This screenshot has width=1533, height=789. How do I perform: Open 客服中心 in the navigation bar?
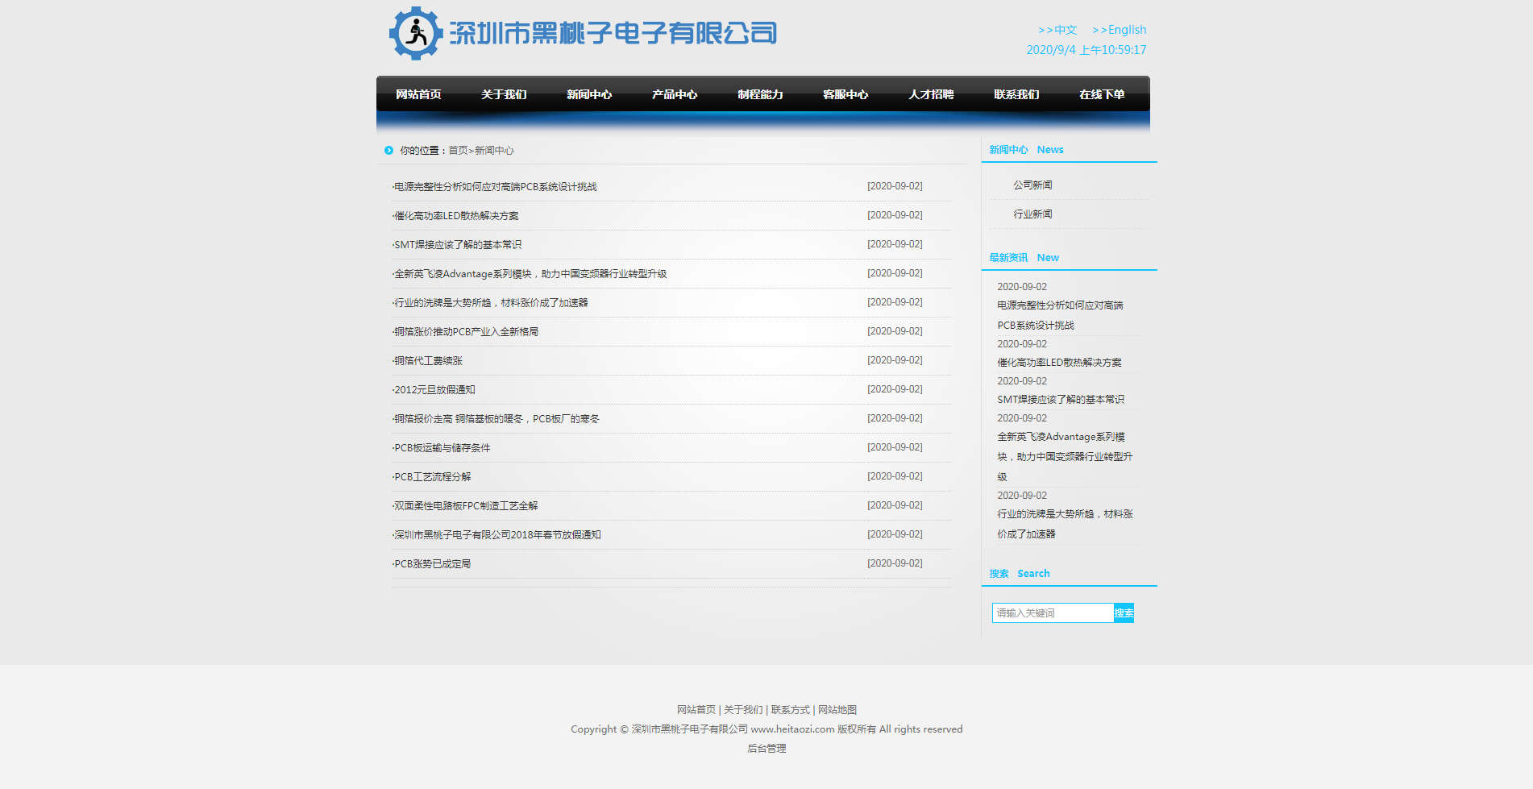[x=845, y=94]
